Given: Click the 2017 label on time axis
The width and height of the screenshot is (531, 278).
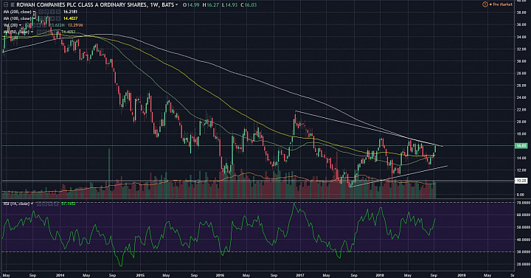Looking at the screenshot, I should (300, 275).
